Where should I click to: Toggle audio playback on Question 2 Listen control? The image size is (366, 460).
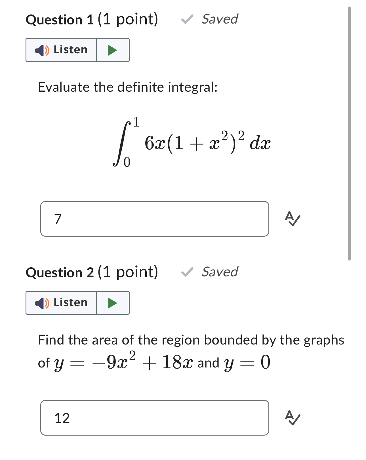tap(113, 303)
